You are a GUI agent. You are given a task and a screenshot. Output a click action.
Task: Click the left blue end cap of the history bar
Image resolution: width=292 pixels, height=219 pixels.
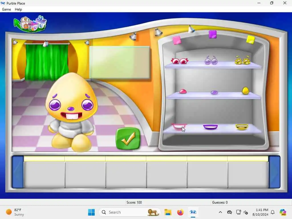(18, 172)
